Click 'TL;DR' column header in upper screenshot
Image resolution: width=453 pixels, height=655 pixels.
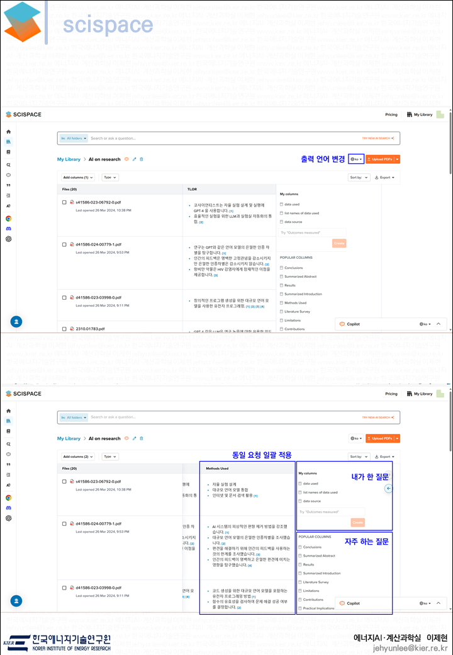192,189
